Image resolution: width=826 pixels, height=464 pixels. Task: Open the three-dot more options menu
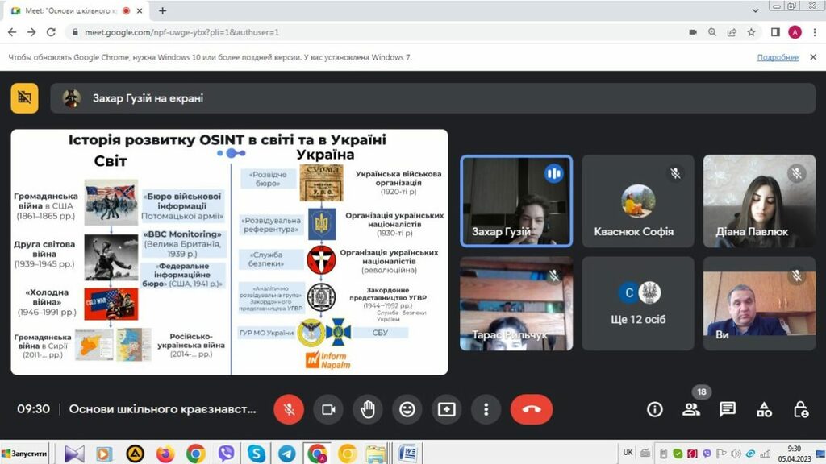[x=486, y=409]
